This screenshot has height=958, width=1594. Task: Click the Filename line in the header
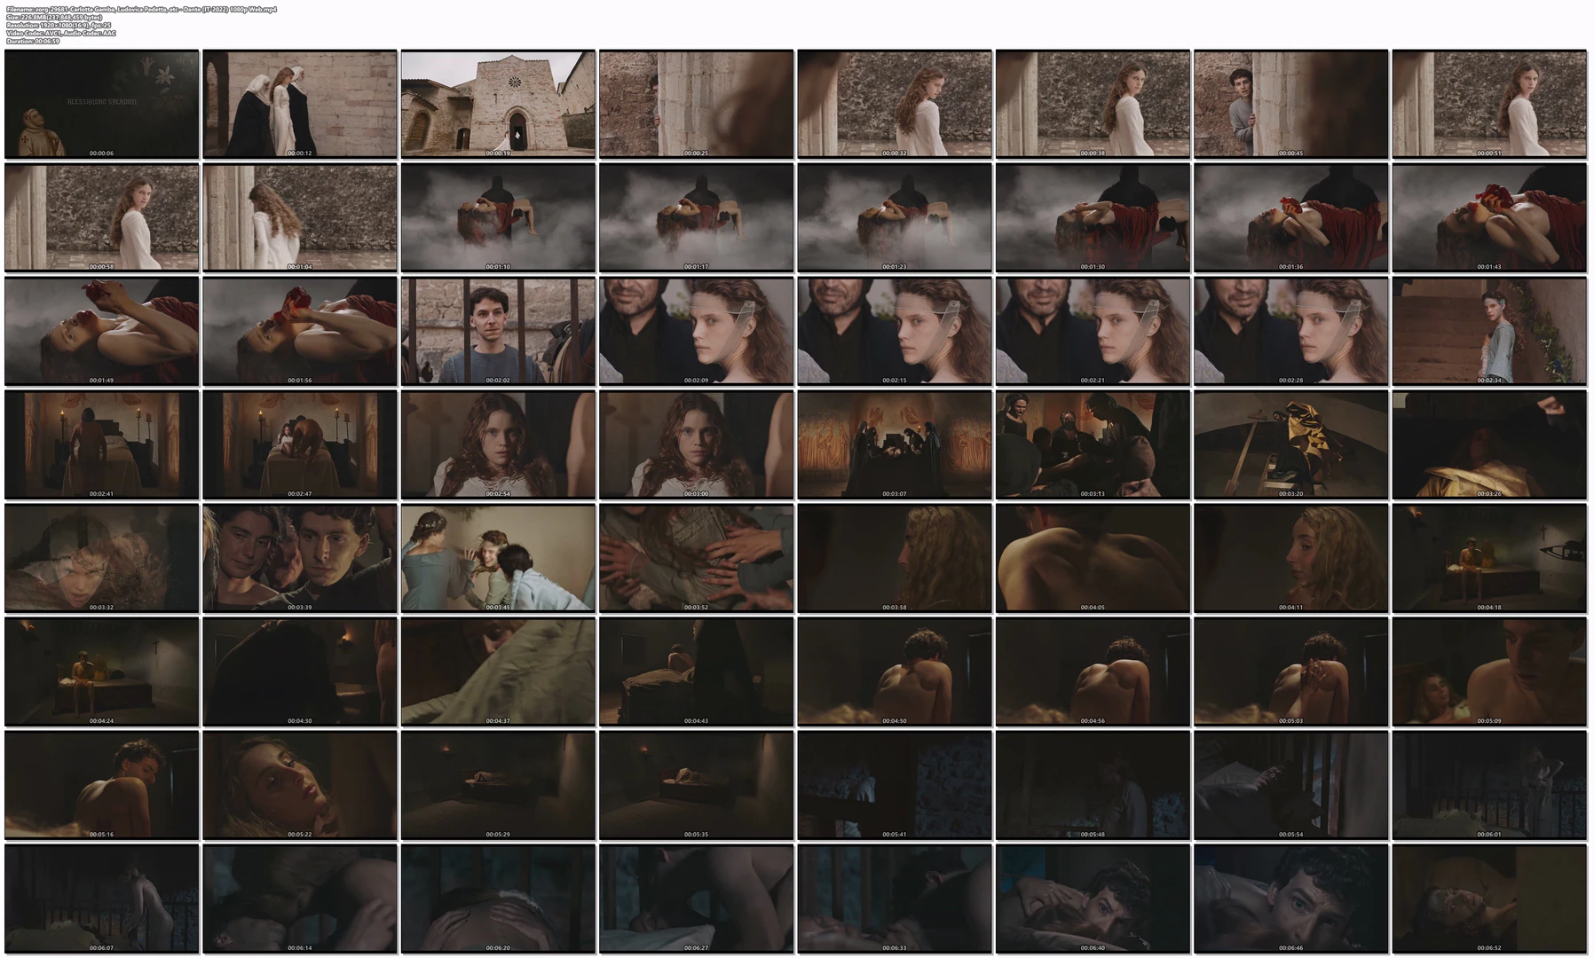(x=141, y=9)
